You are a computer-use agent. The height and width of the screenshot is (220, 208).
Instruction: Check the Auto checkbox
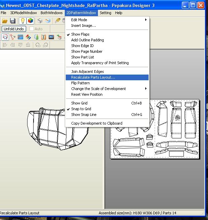tap(32, 29)
